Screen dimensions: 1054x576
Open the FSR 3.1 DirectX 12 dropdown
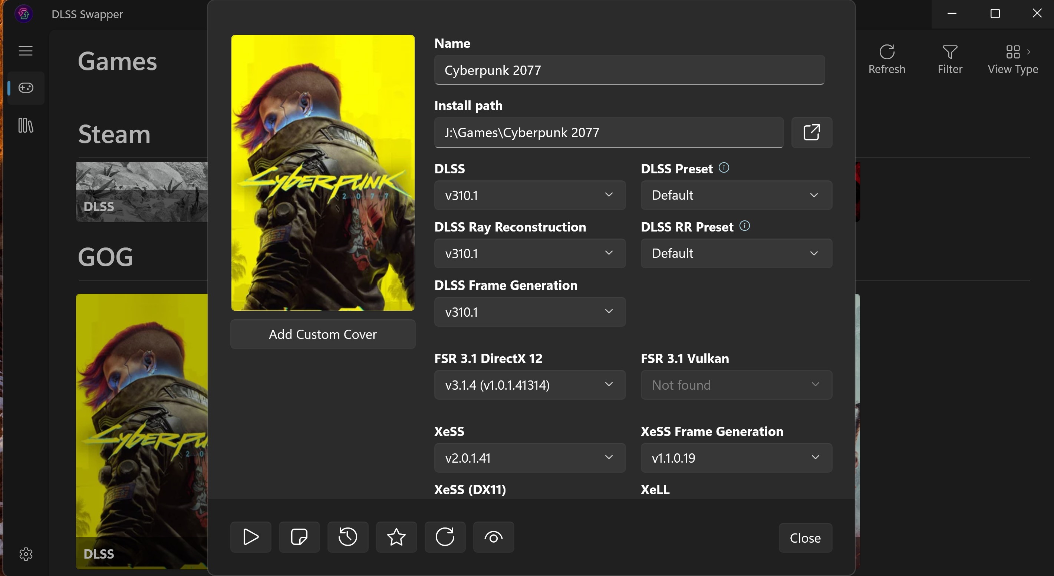pos(530,385)
